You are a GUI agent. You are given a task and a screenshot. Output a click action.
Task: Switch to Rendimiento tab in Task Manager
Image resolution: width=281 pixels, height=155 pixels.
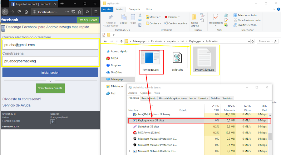[x=149, y=98]
